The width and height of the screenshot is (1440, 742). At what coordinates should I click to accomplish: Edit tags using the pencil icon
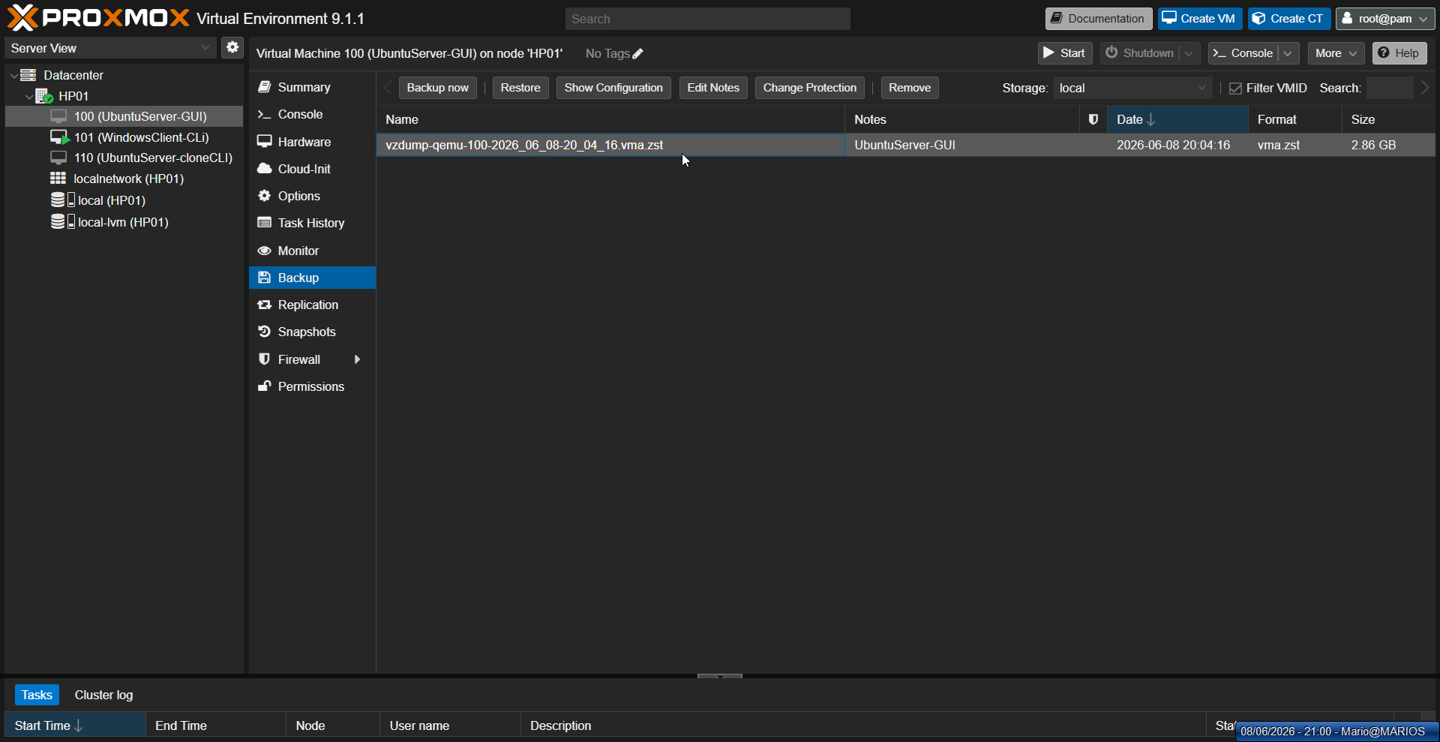coord(637,54)
